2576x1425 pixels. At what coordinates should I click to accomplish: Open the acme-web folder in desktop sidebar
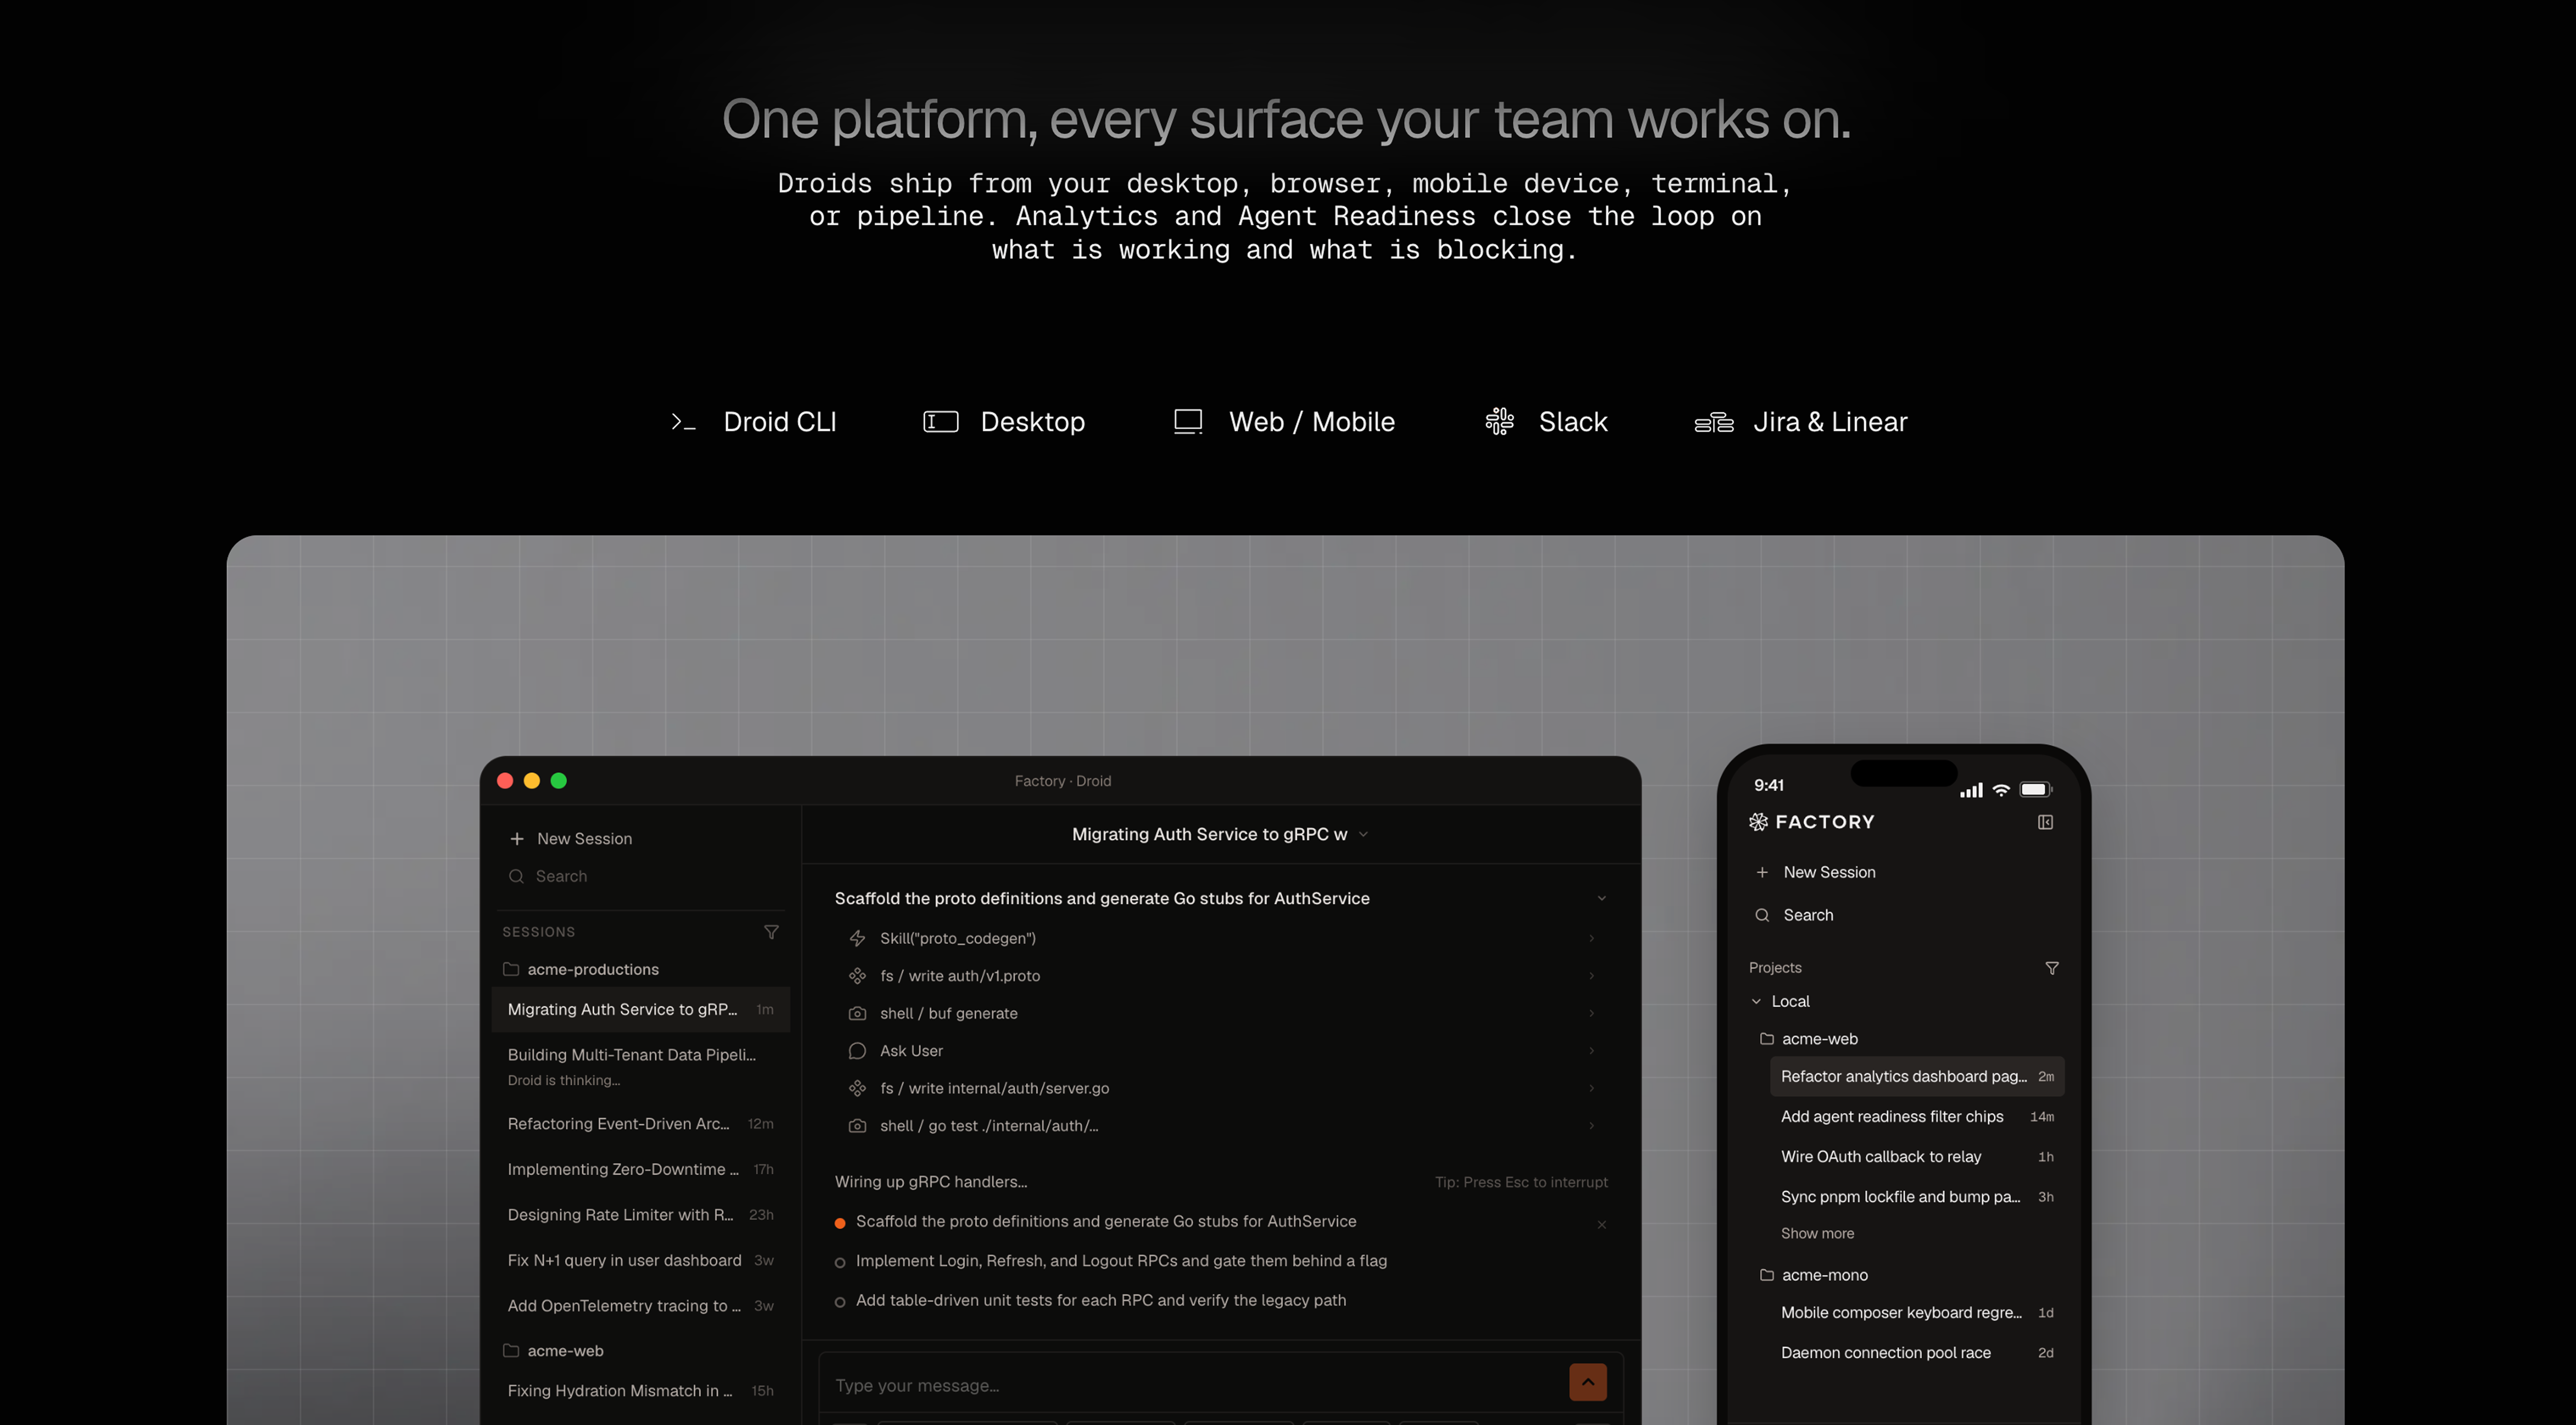(x=554, y=1351)
